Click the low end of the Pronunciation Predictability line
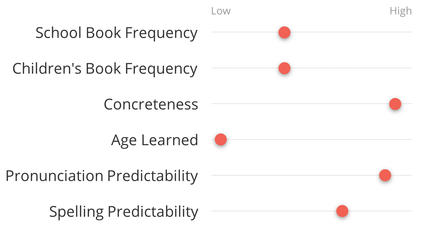Viewport: 423px width, 231px height. 213,175
